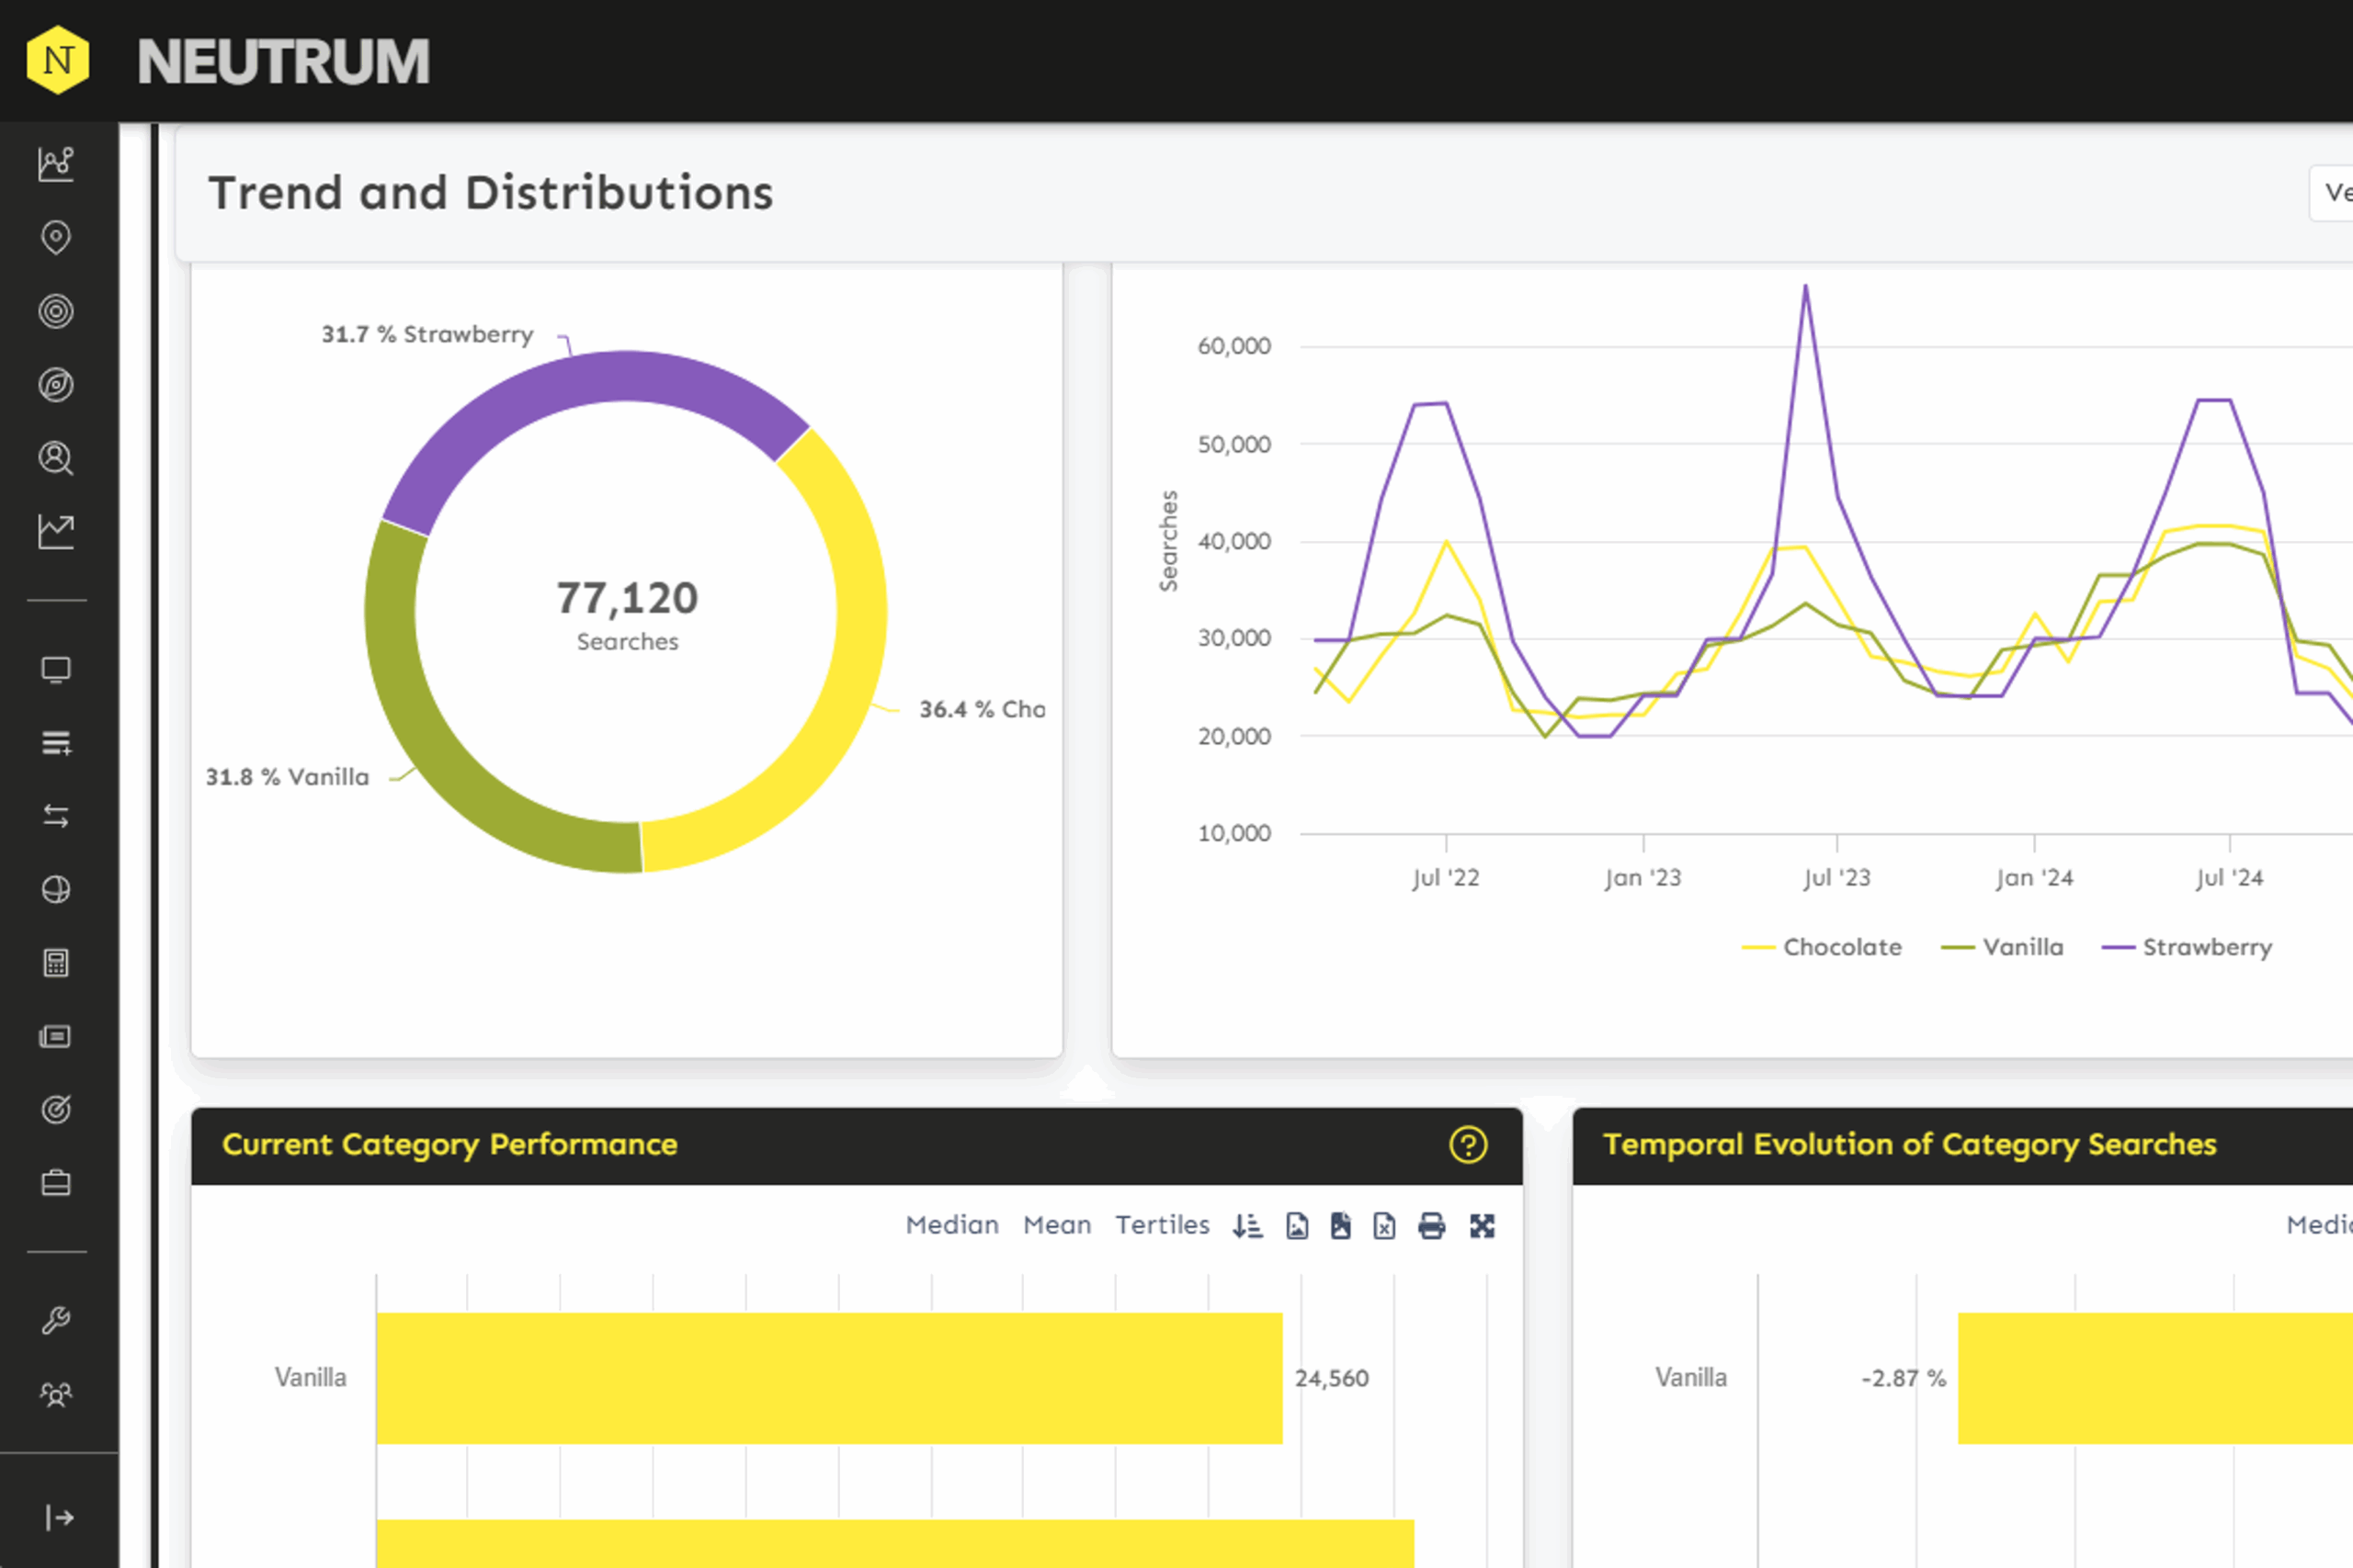The height and width of the screenshot is (1568, 2353).
Task: Toggle the Median overlay option
Action: (951, 1225)
